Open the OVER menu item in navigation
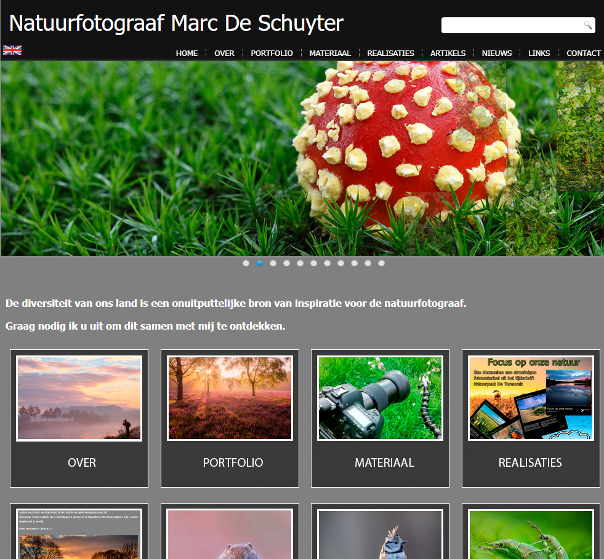The width and height of the screenshot is (604, 559). [x=224, y=53]
